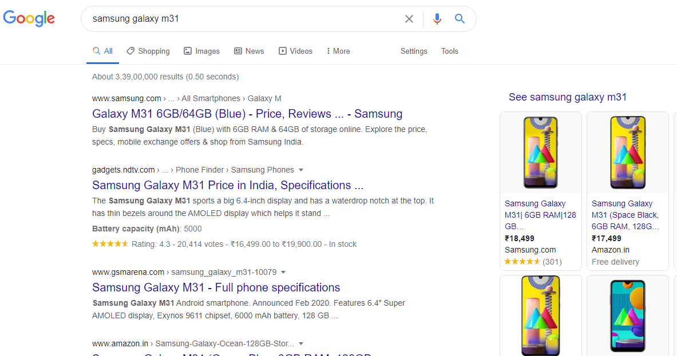The width and height of the screenshot is (677, 356).
Task: Select the All results tab
Action: [x=103, y=51]
